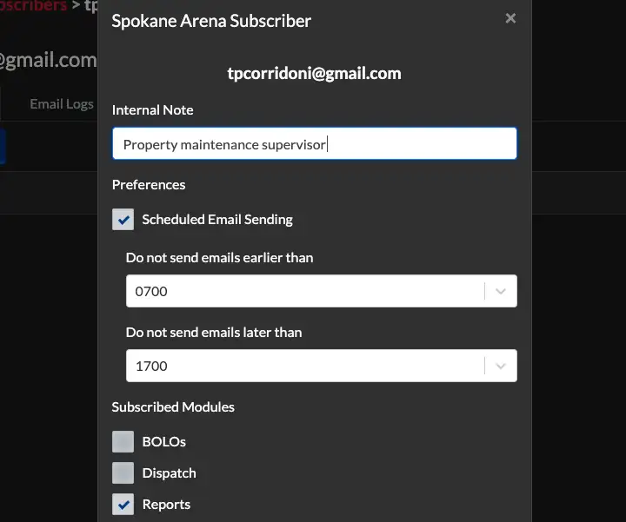Enable the Dispatch module checkbox

(x=123, y=473)
